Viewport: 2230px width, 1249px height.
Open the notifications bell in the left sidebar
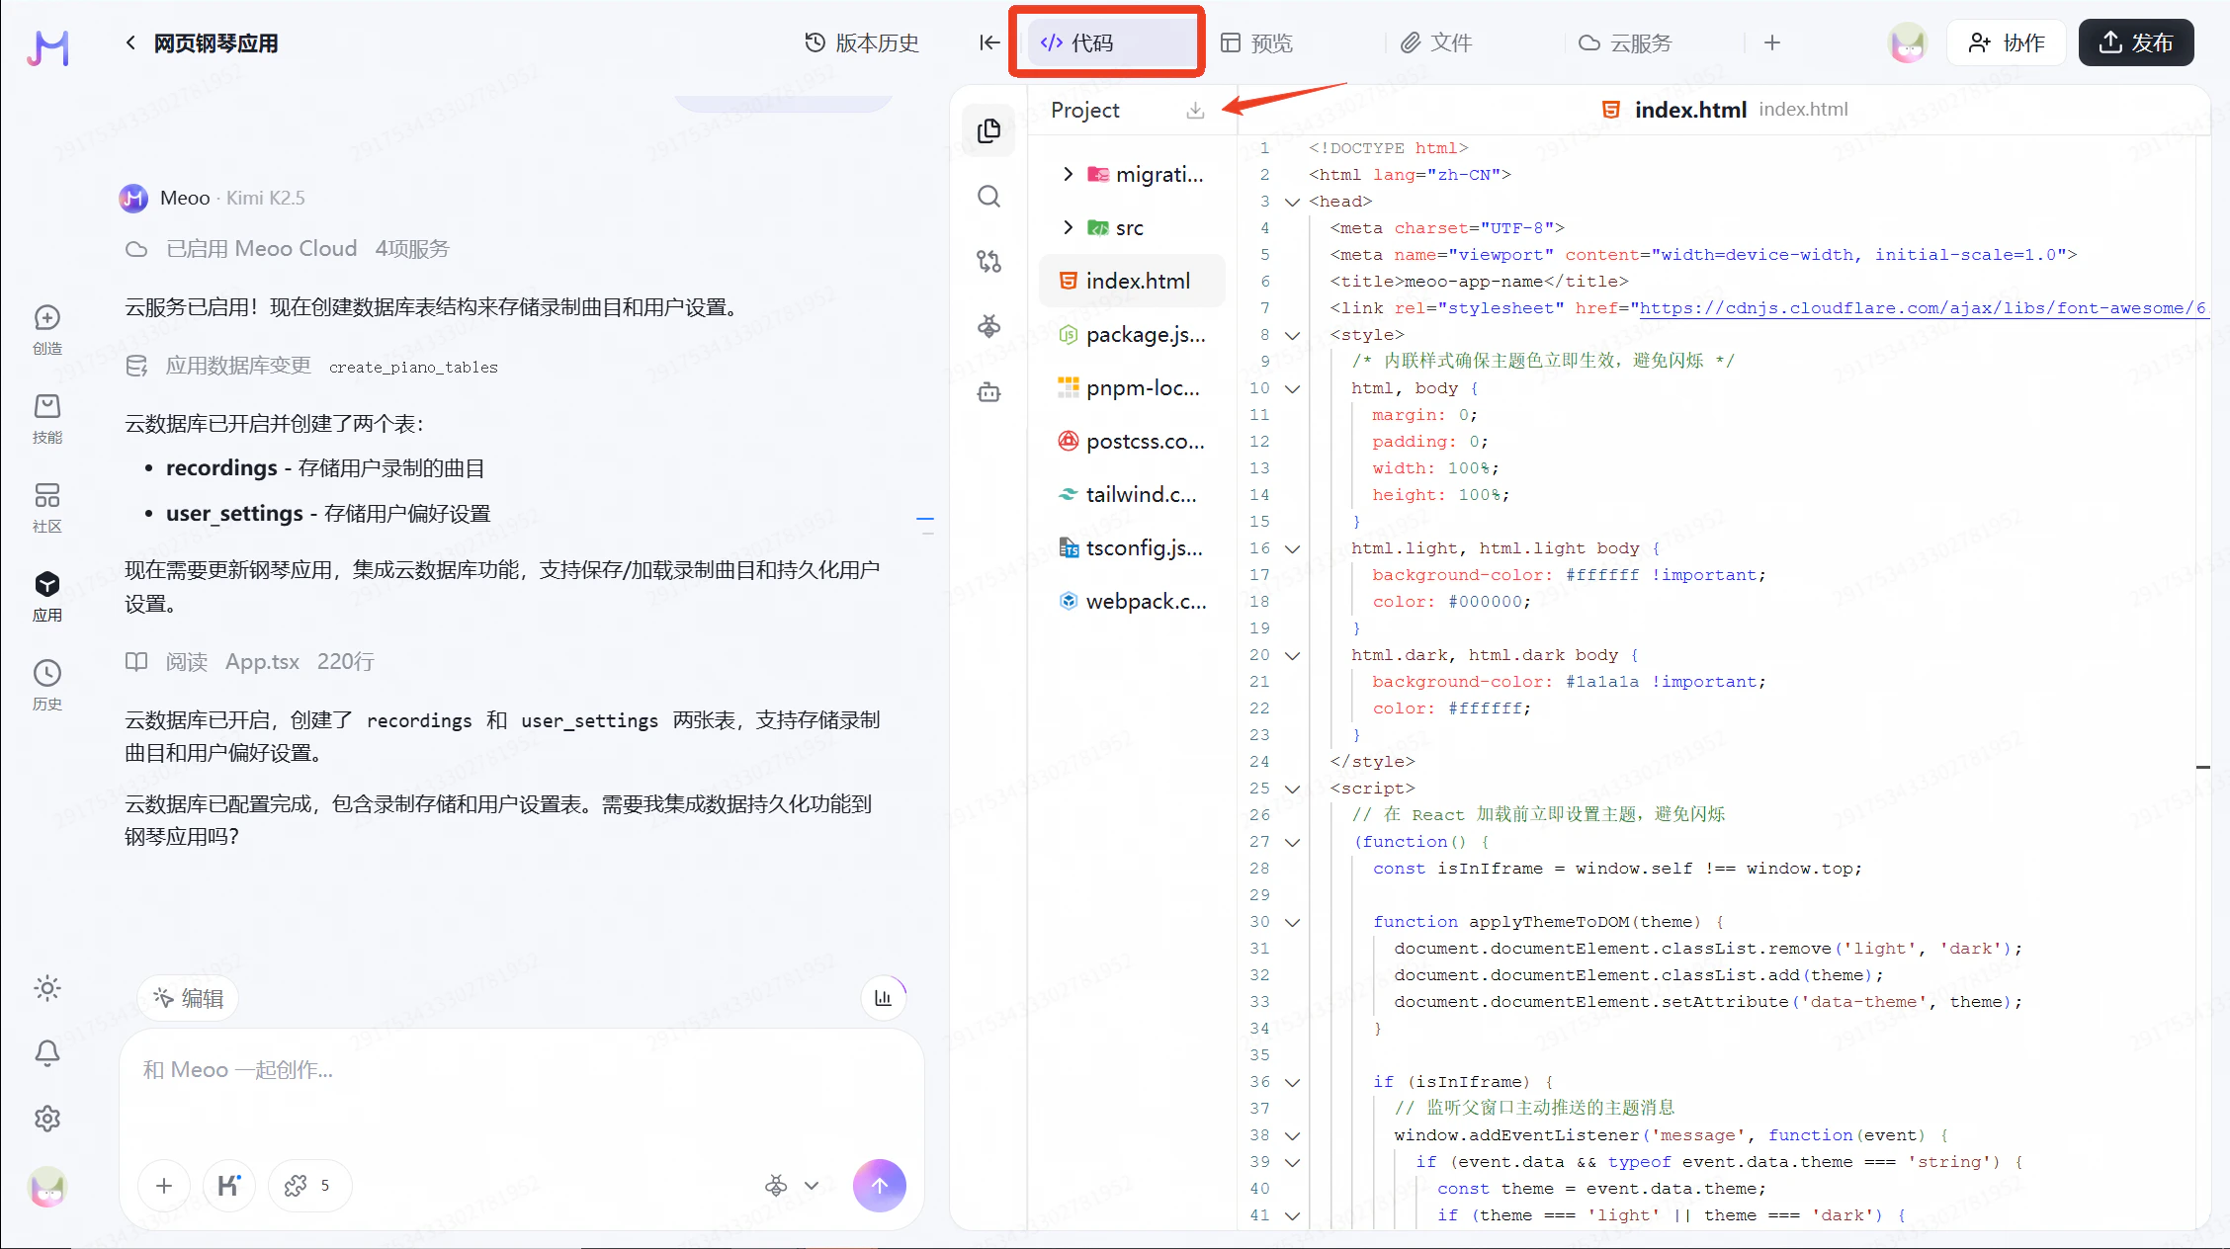click(47, 1053)
